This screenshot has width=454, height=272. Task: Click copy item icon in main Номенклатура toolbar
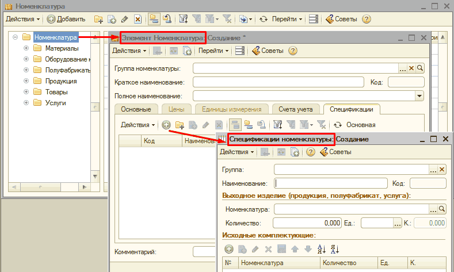pyautogui.click(x=112, y=20)
